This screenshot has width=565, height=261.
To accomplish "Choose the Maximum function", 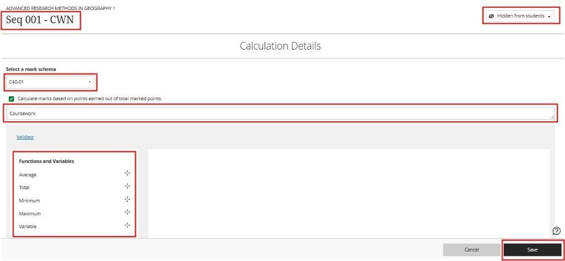I will pyautogui.click(x=30, y=214).
